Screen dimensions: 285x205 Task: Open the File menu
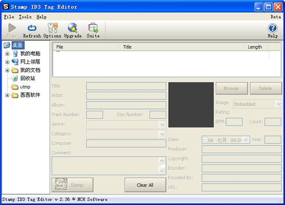[9, 17]
